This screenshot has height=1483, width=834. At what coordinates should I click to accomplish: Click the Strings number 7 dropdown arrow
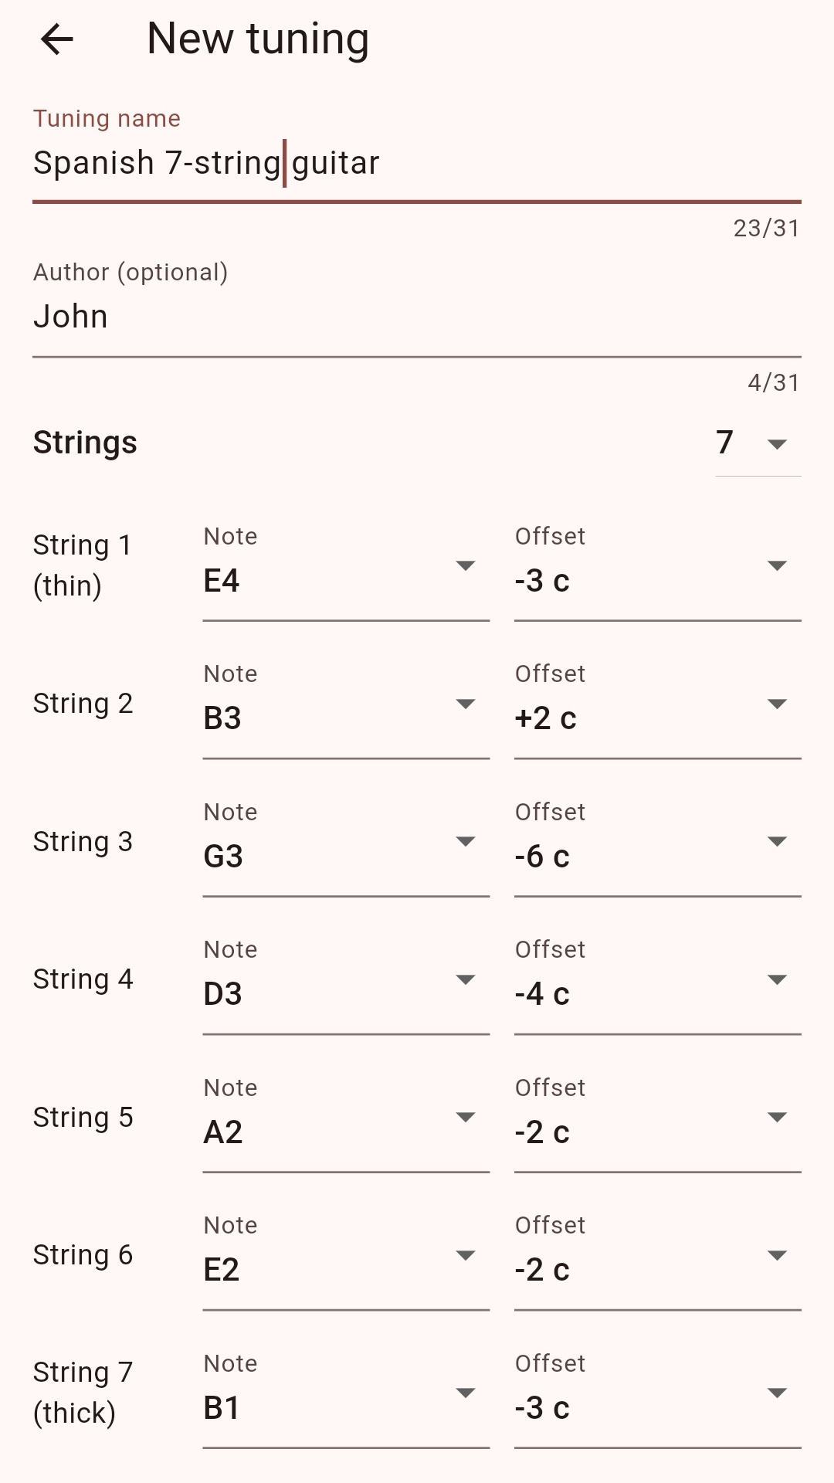click(777, 444)
